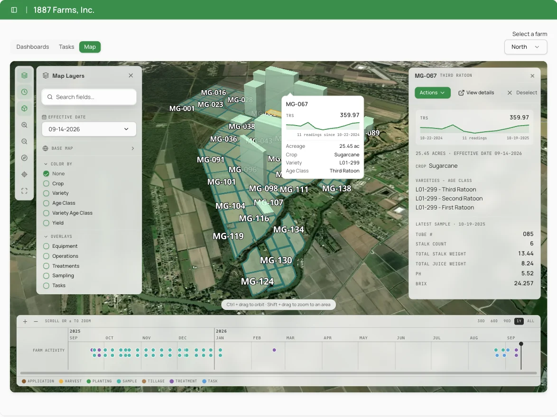This screenshot has height=417, width=557.
Task: Switch to the Dashboards tab
Action: (33, 47)
